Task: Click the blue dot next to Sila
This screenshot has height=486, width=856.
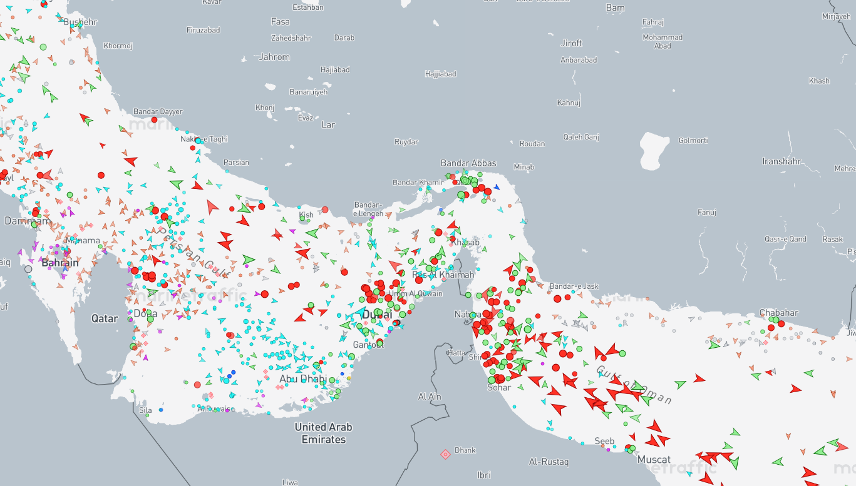Action: click(x=161, y=410)
